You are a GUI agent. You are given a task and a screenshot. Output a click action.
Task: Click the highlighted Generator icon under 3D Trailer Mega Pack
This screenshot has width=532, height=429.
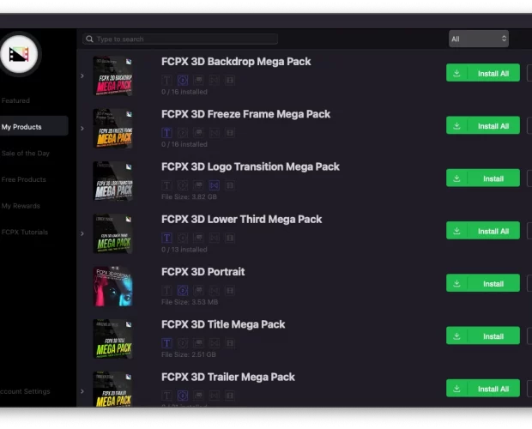(183, 396)
